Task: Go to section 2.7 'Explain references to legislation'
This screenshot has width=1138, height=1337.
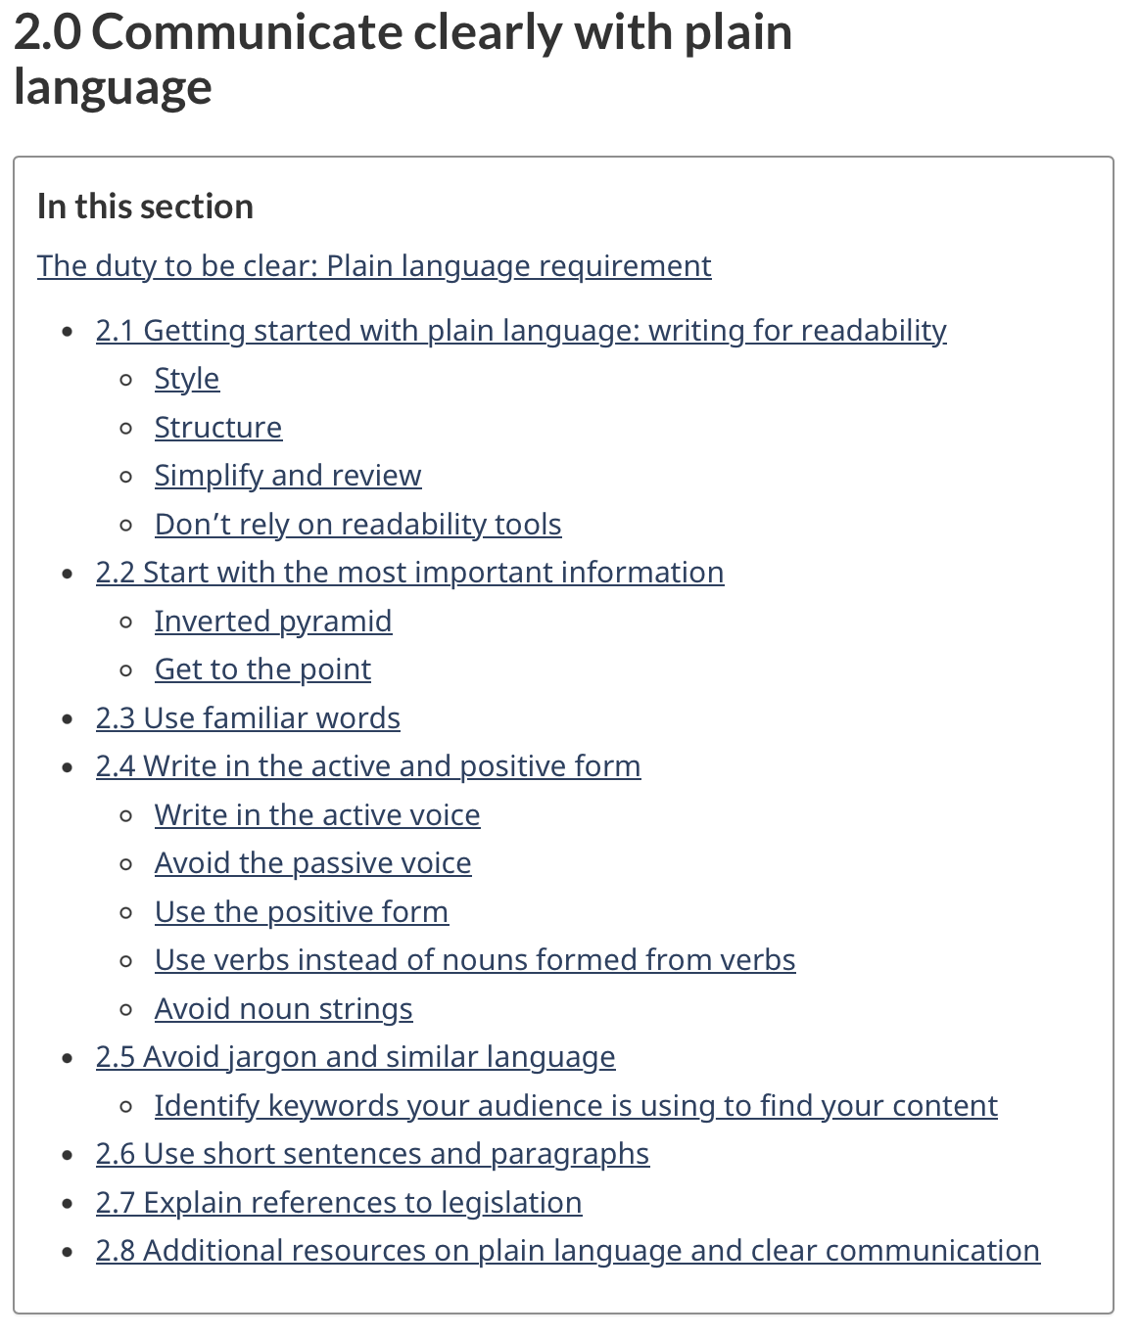Action: pyautogui.click(x=338, y=1202)
